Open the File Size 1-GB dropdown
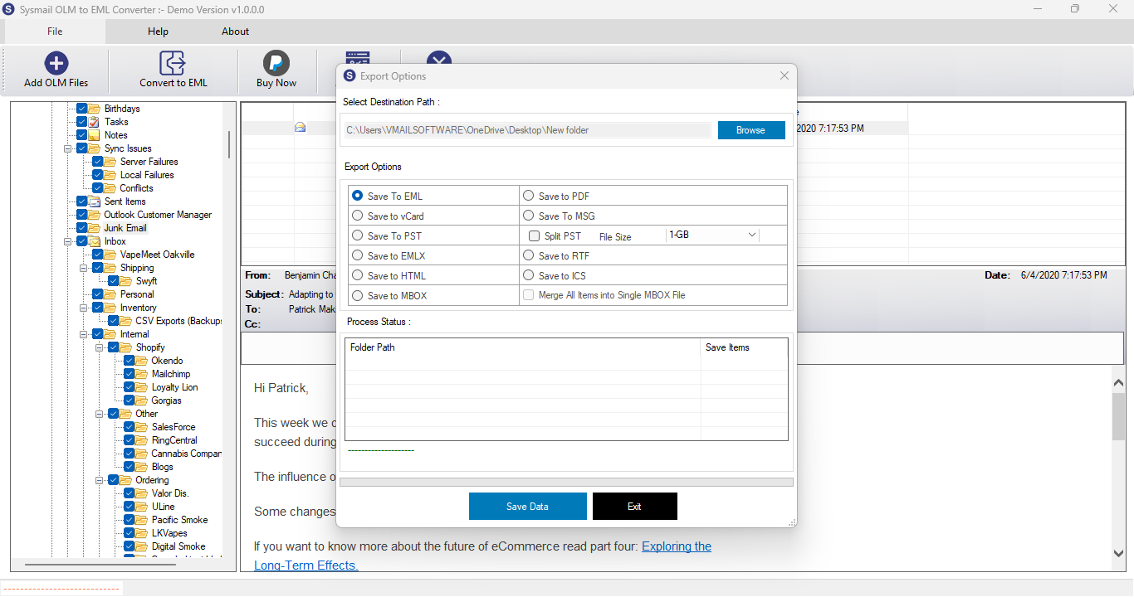 click(x=713, y=235)
